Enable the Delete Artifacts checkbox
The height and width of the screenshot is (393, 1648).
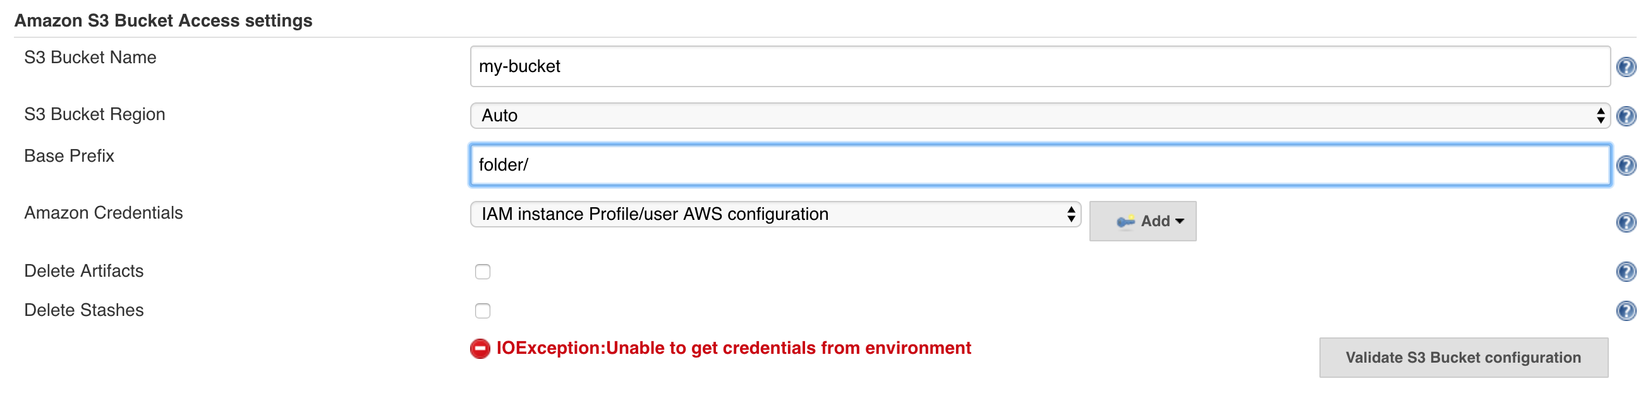point(482,272)
